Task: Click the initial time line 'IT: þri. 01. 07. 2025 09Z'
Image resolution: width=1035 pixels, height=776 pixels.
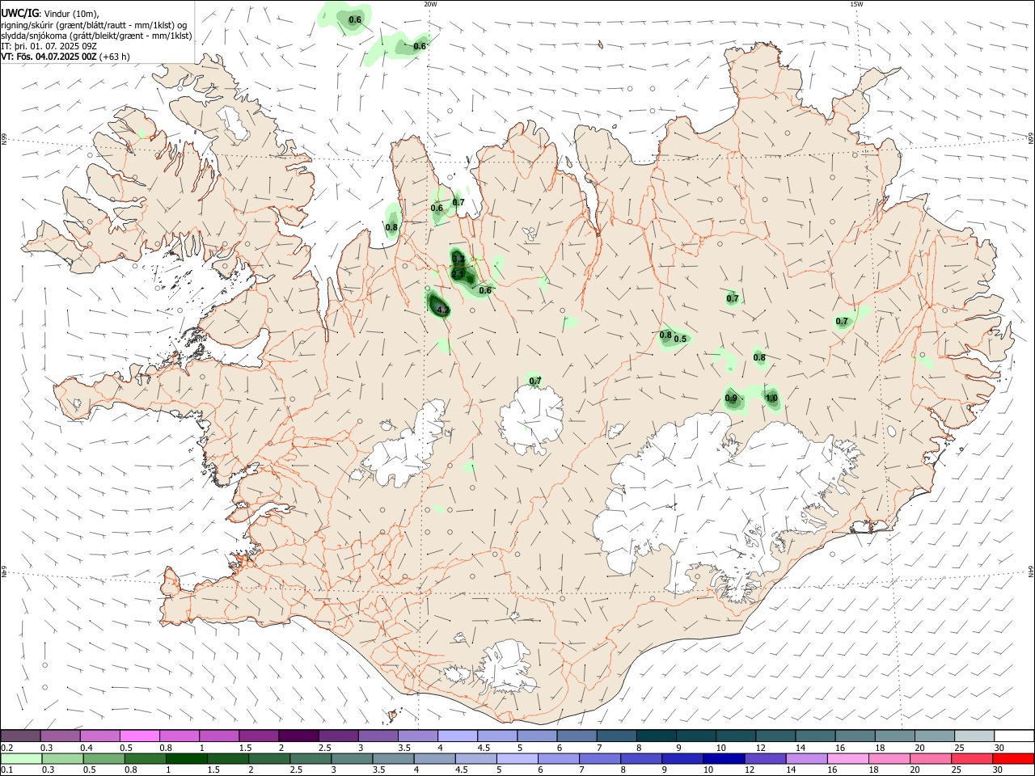Action: coord(49,46)
